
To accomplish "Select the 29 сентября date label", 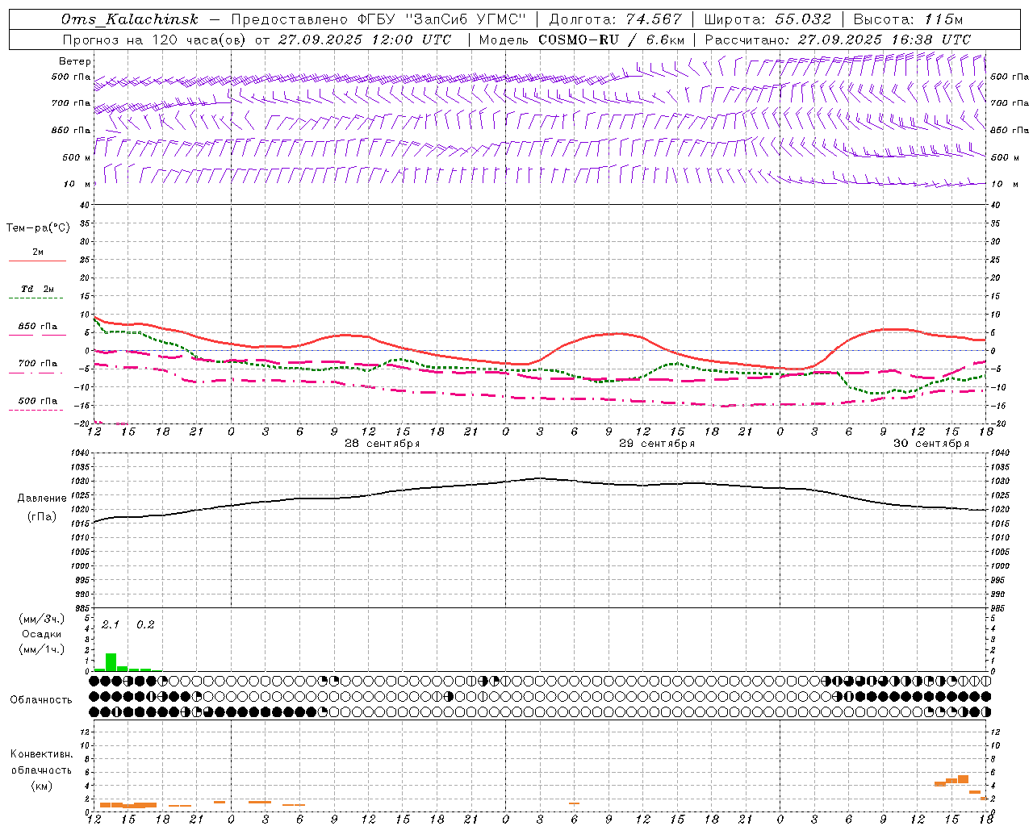I will [x=656, y=444].
